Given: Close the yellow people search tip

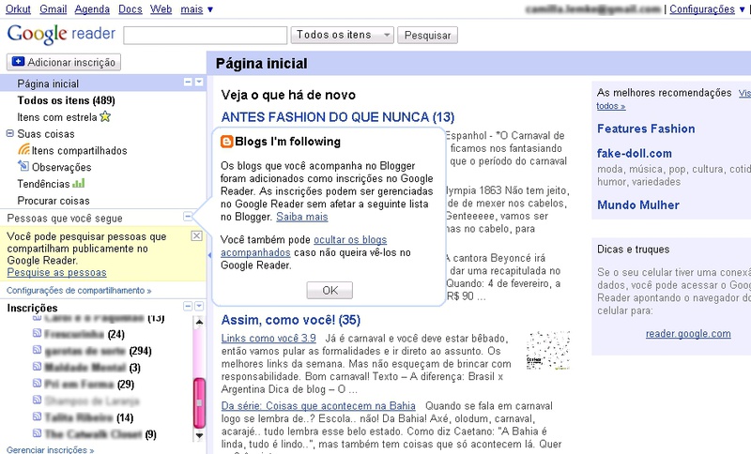Looking at the screenshot, I should point(196,235).
